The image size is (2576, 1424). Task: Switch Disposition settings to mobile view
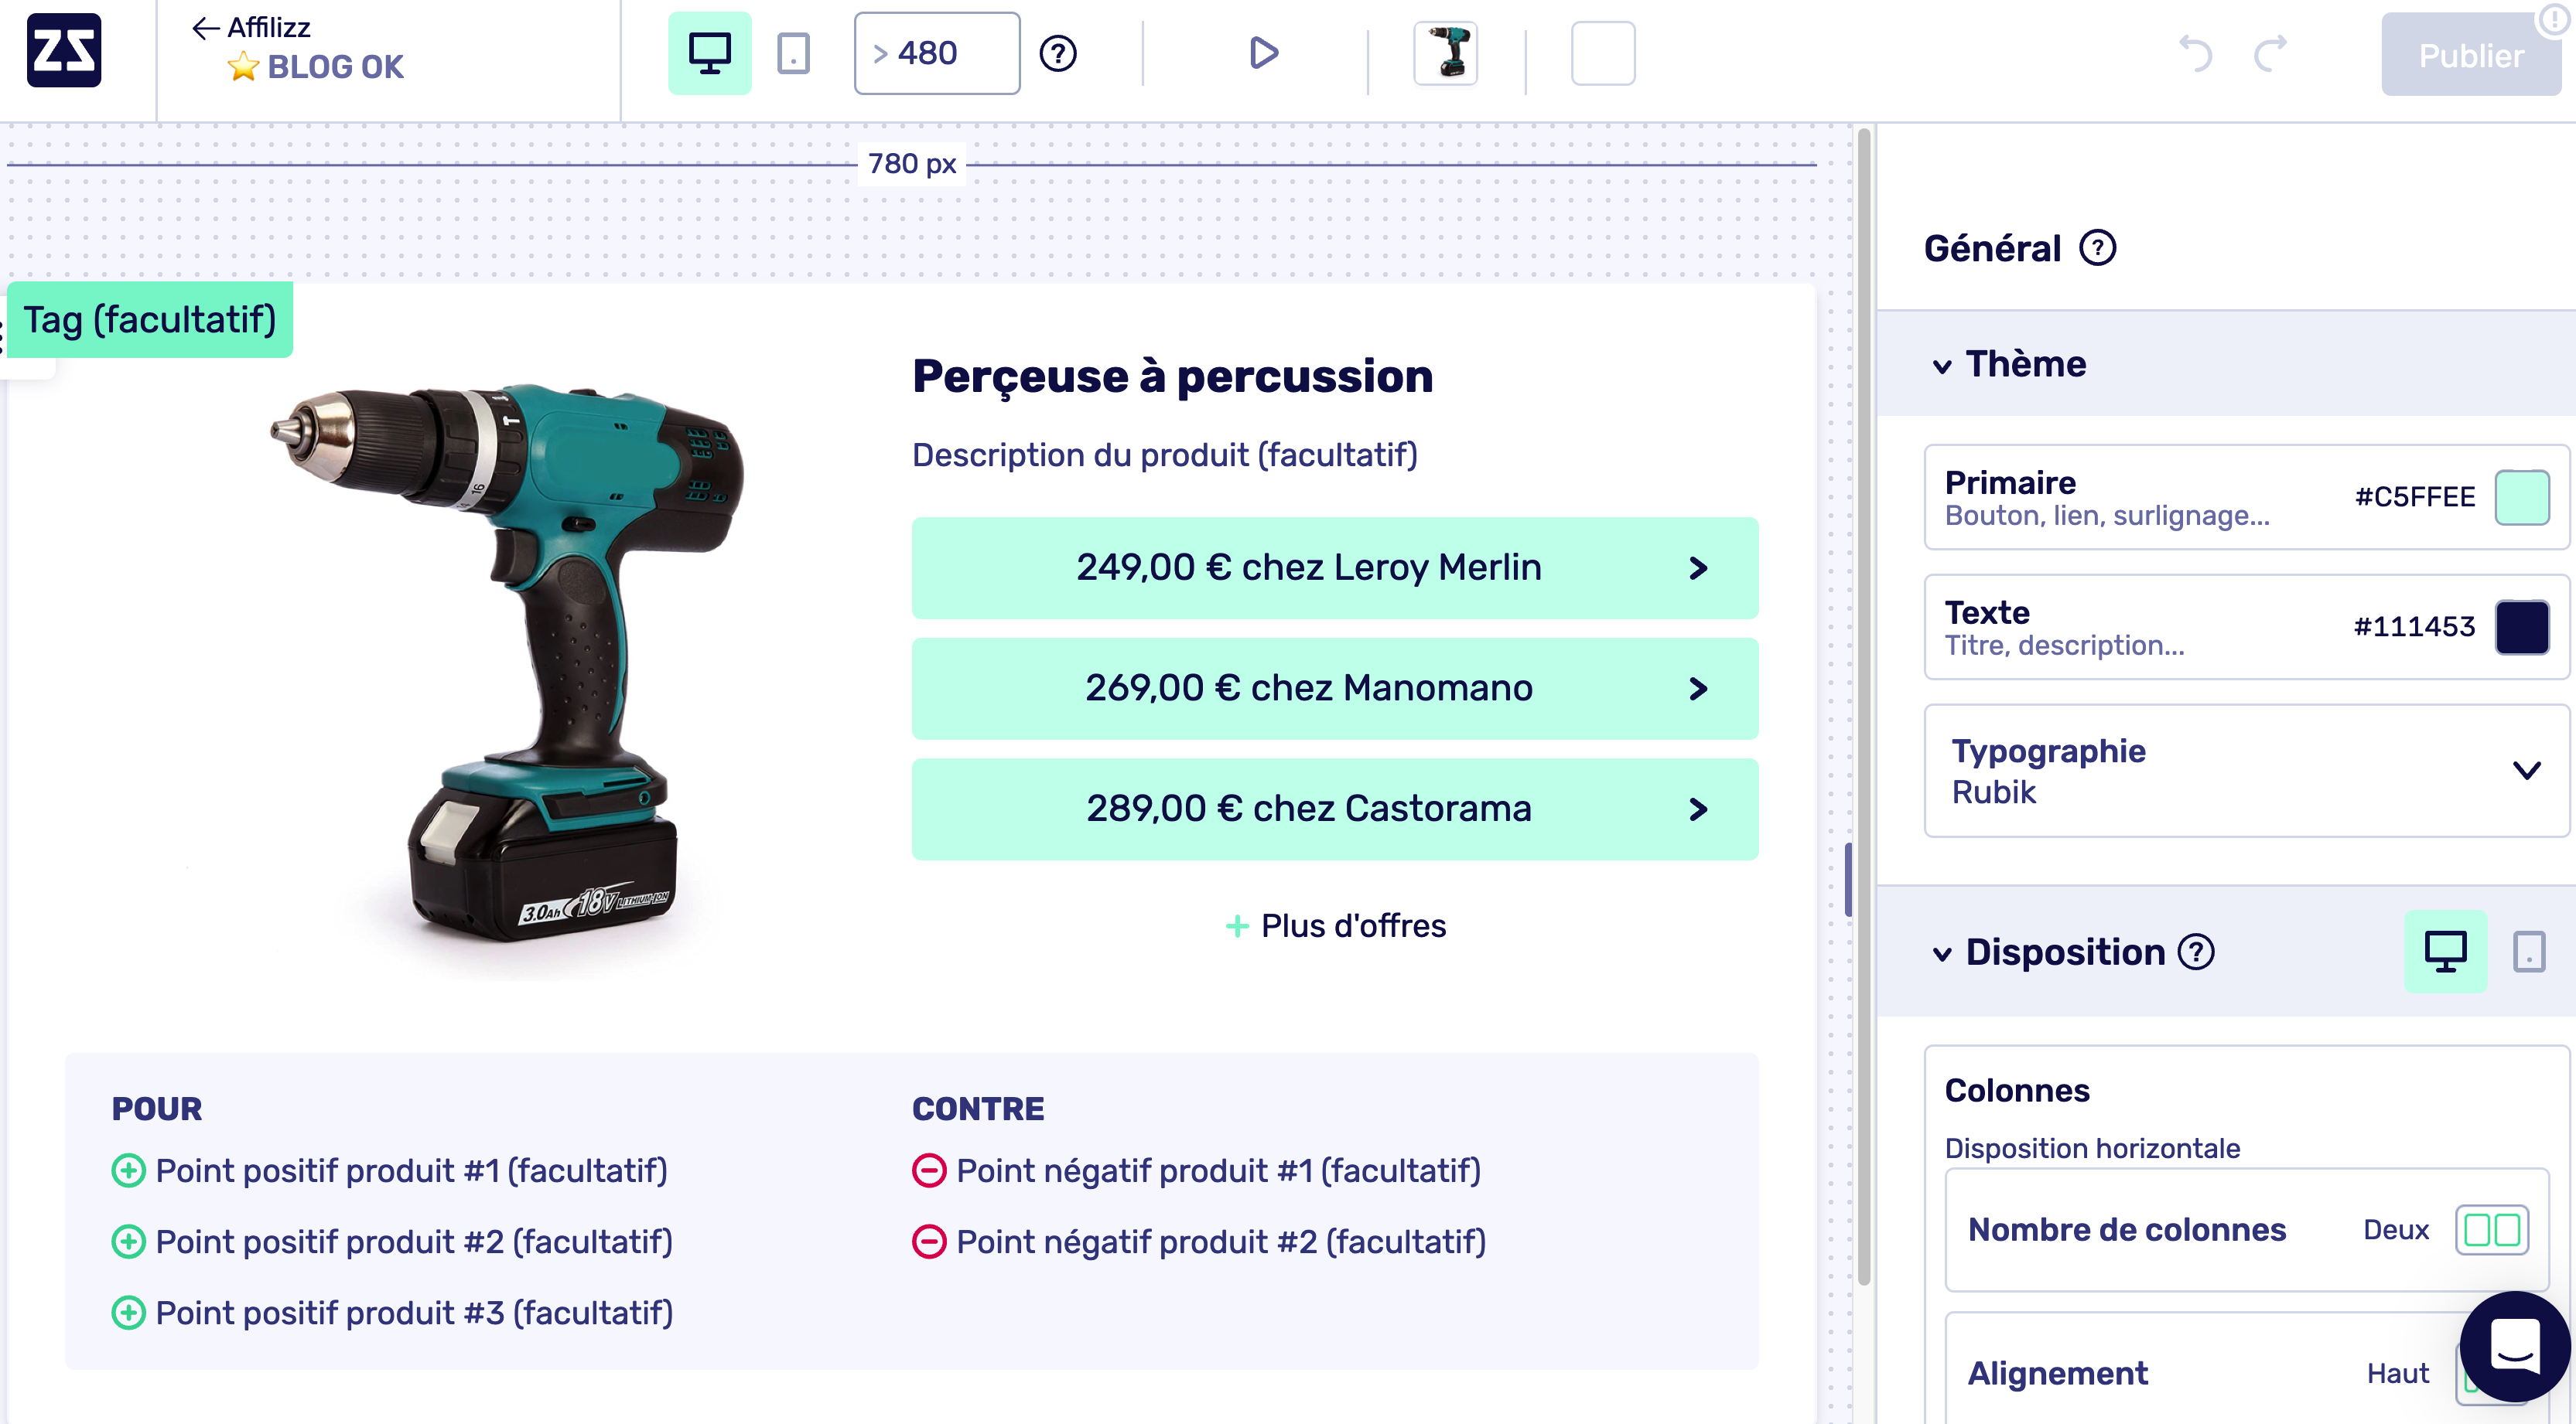pos(2530,952)
